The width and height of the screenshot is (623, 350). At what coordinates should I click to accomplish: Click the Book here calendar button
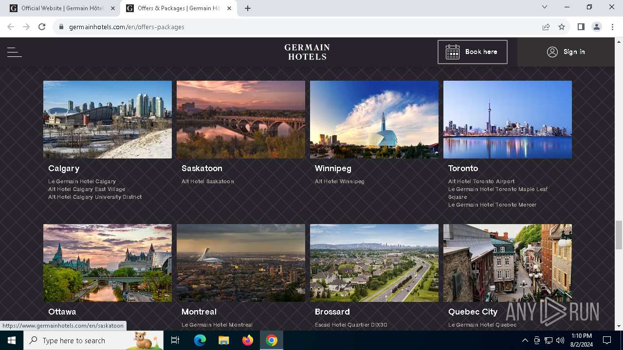pyautogui.click(x=472, y=52)
